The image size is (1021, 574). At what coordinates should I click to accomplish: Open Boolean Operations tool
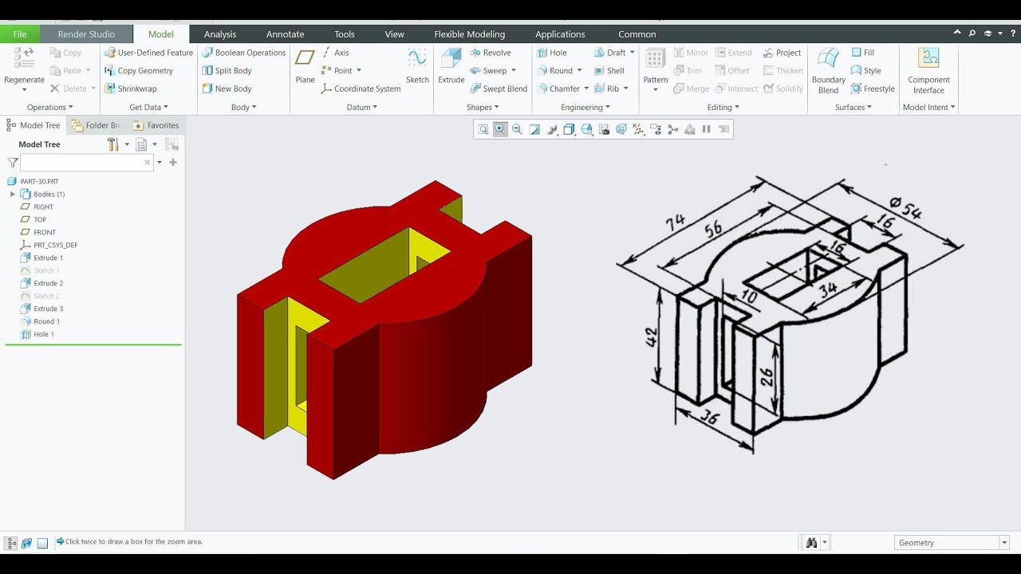(243, 53)
